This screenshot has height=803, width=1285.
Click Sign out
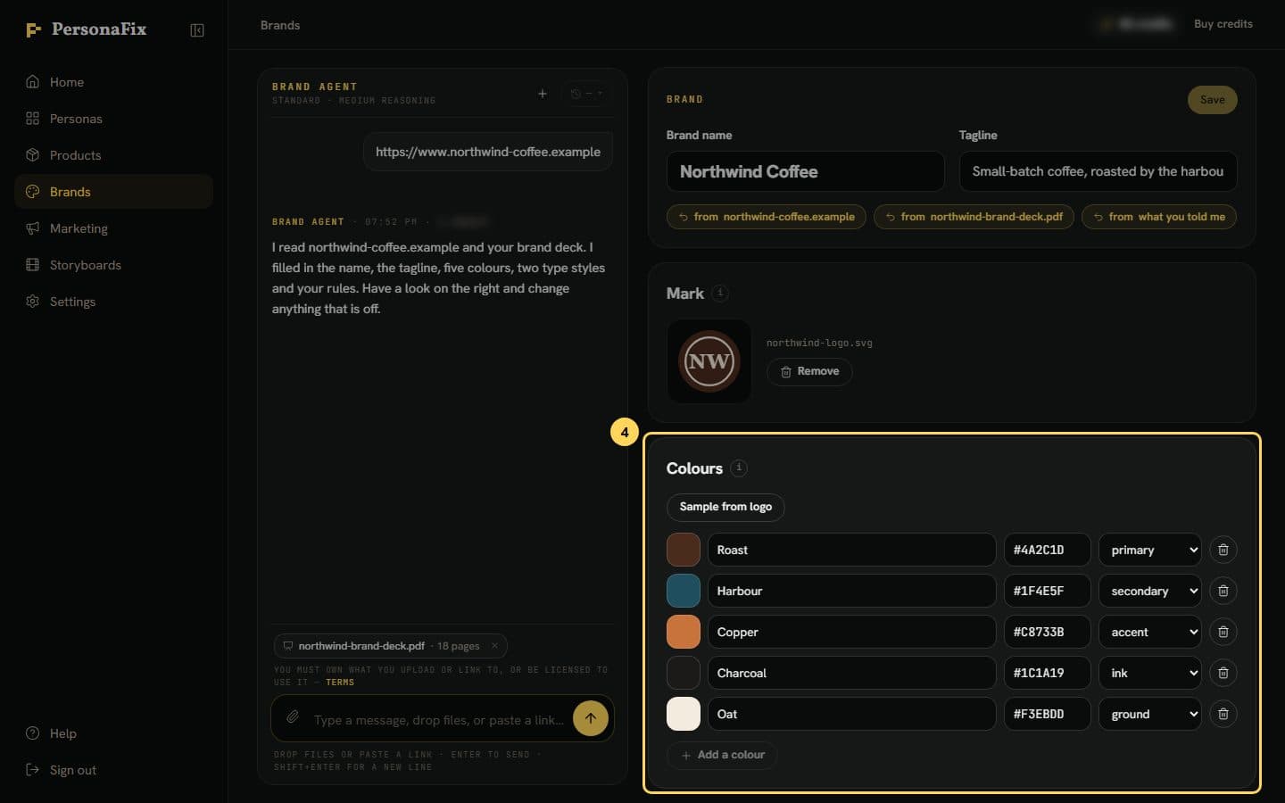coord(113,770)
